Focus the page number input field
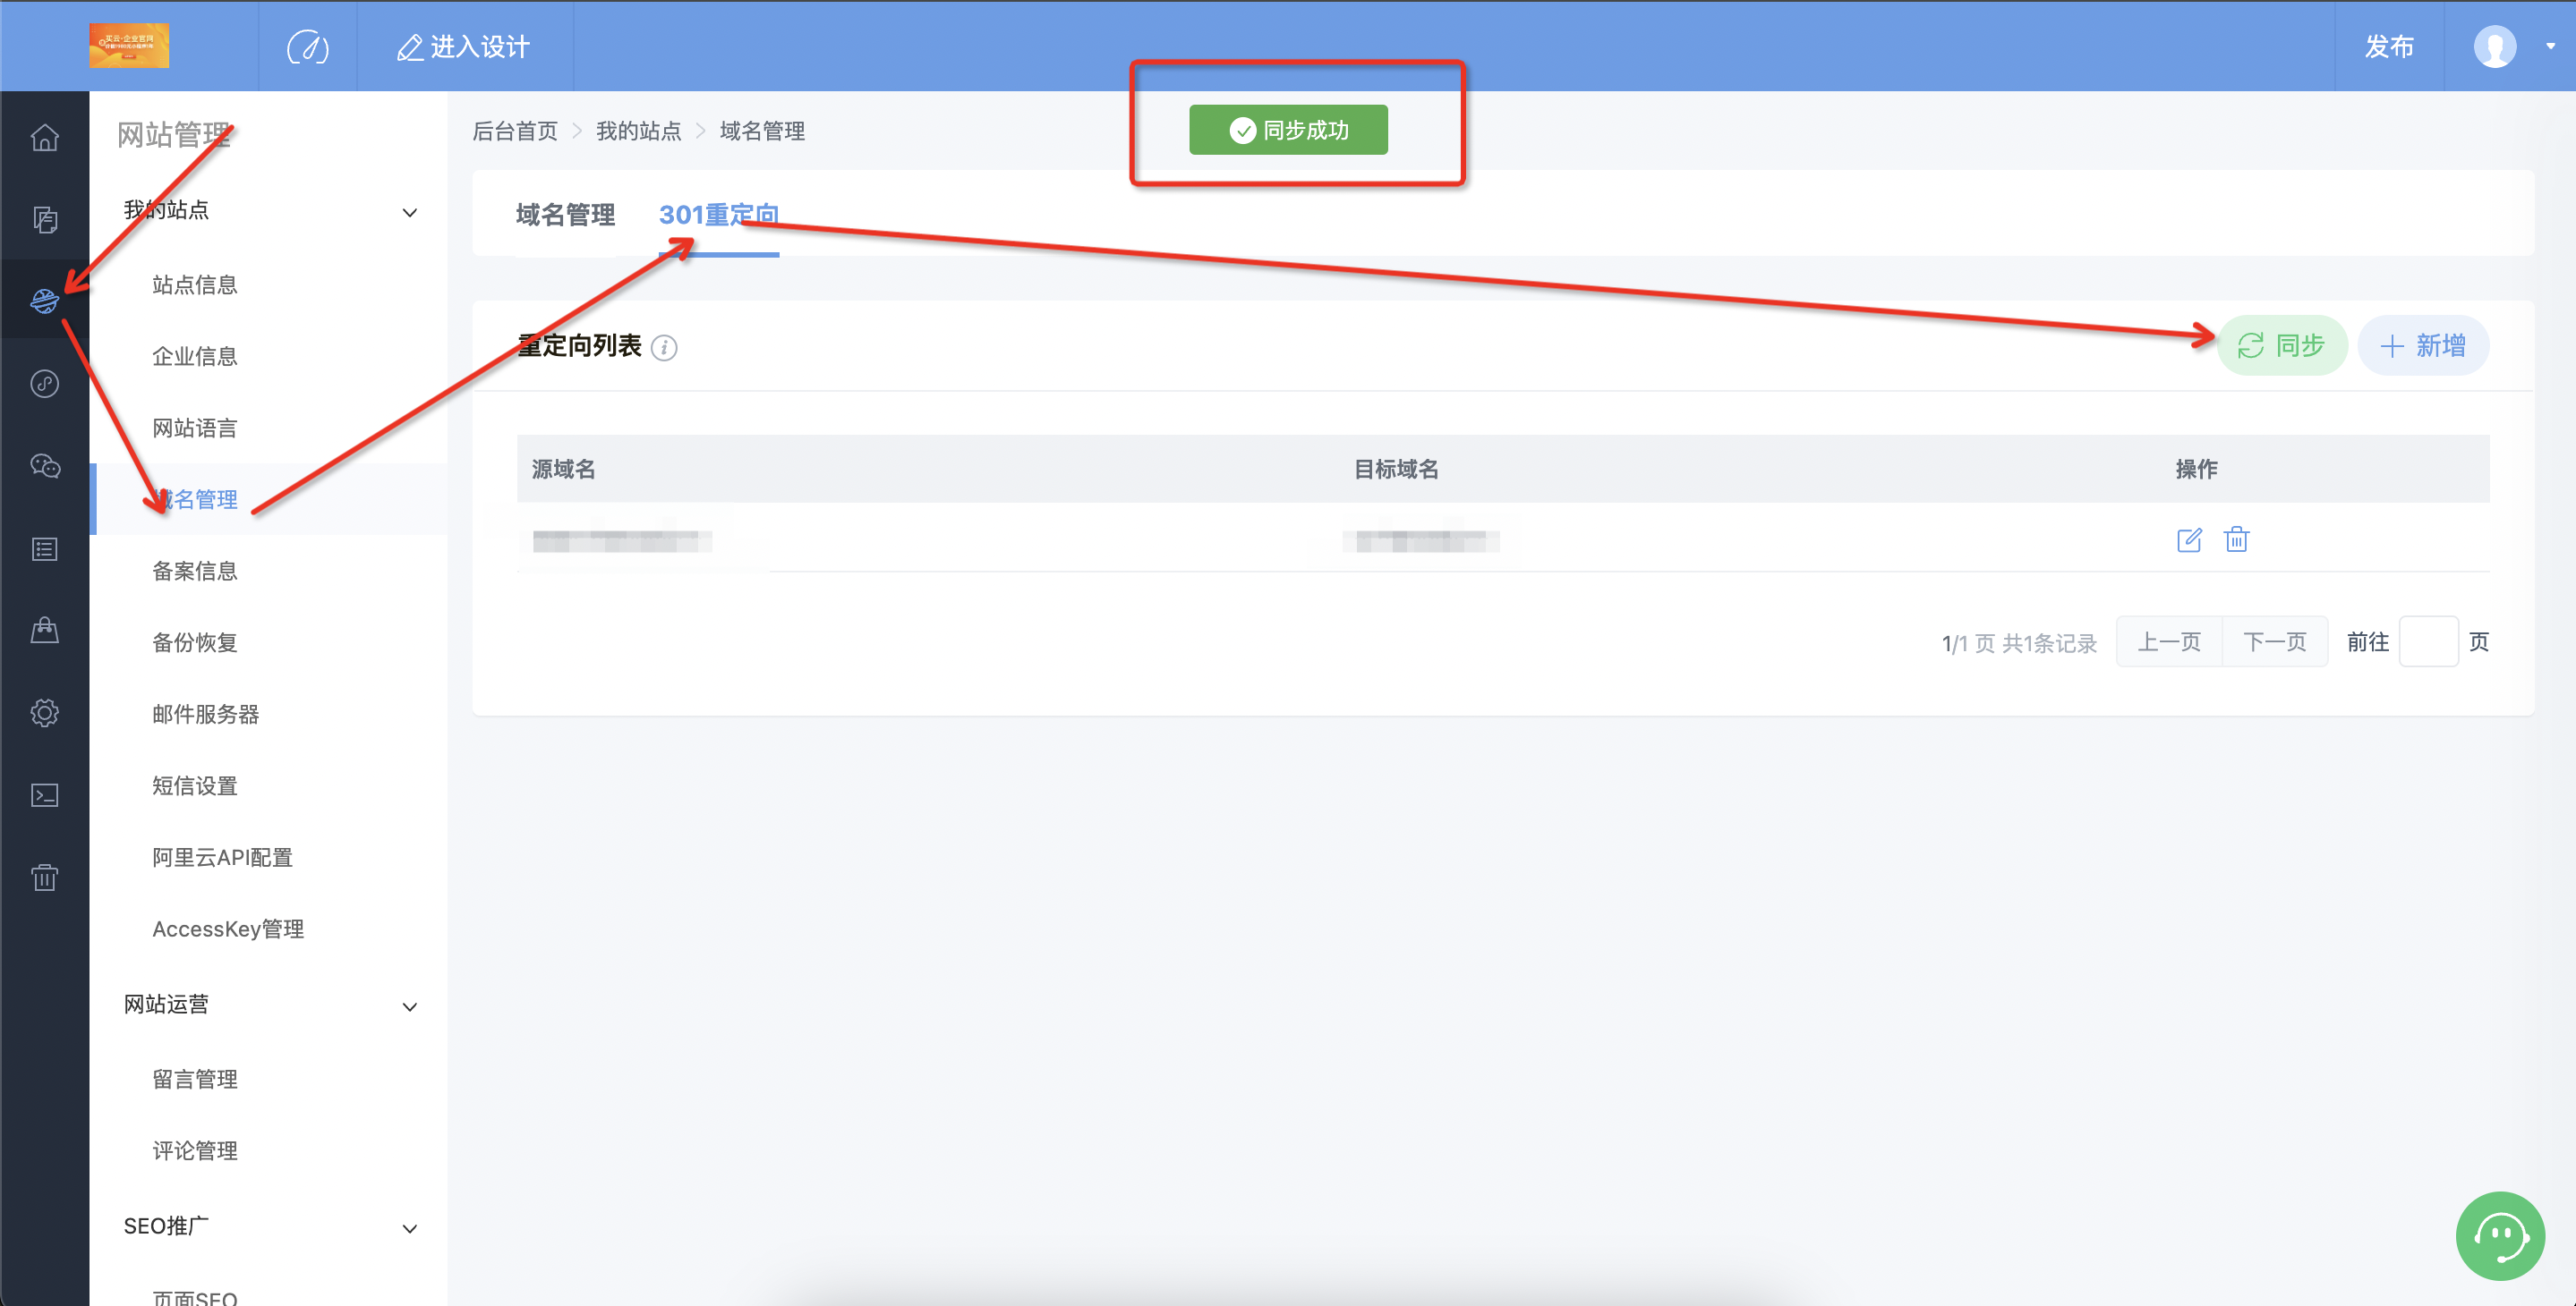 (2427, 641)
